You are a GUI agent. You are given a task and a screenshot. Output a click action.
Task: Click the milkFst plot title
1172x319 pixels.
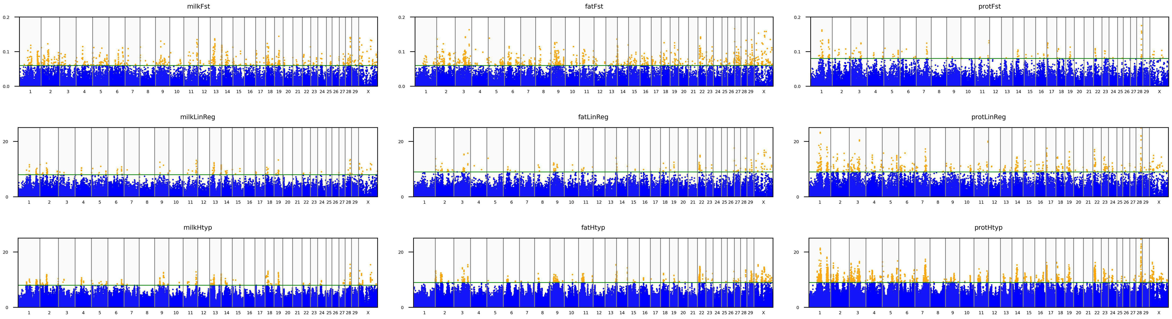198,7
